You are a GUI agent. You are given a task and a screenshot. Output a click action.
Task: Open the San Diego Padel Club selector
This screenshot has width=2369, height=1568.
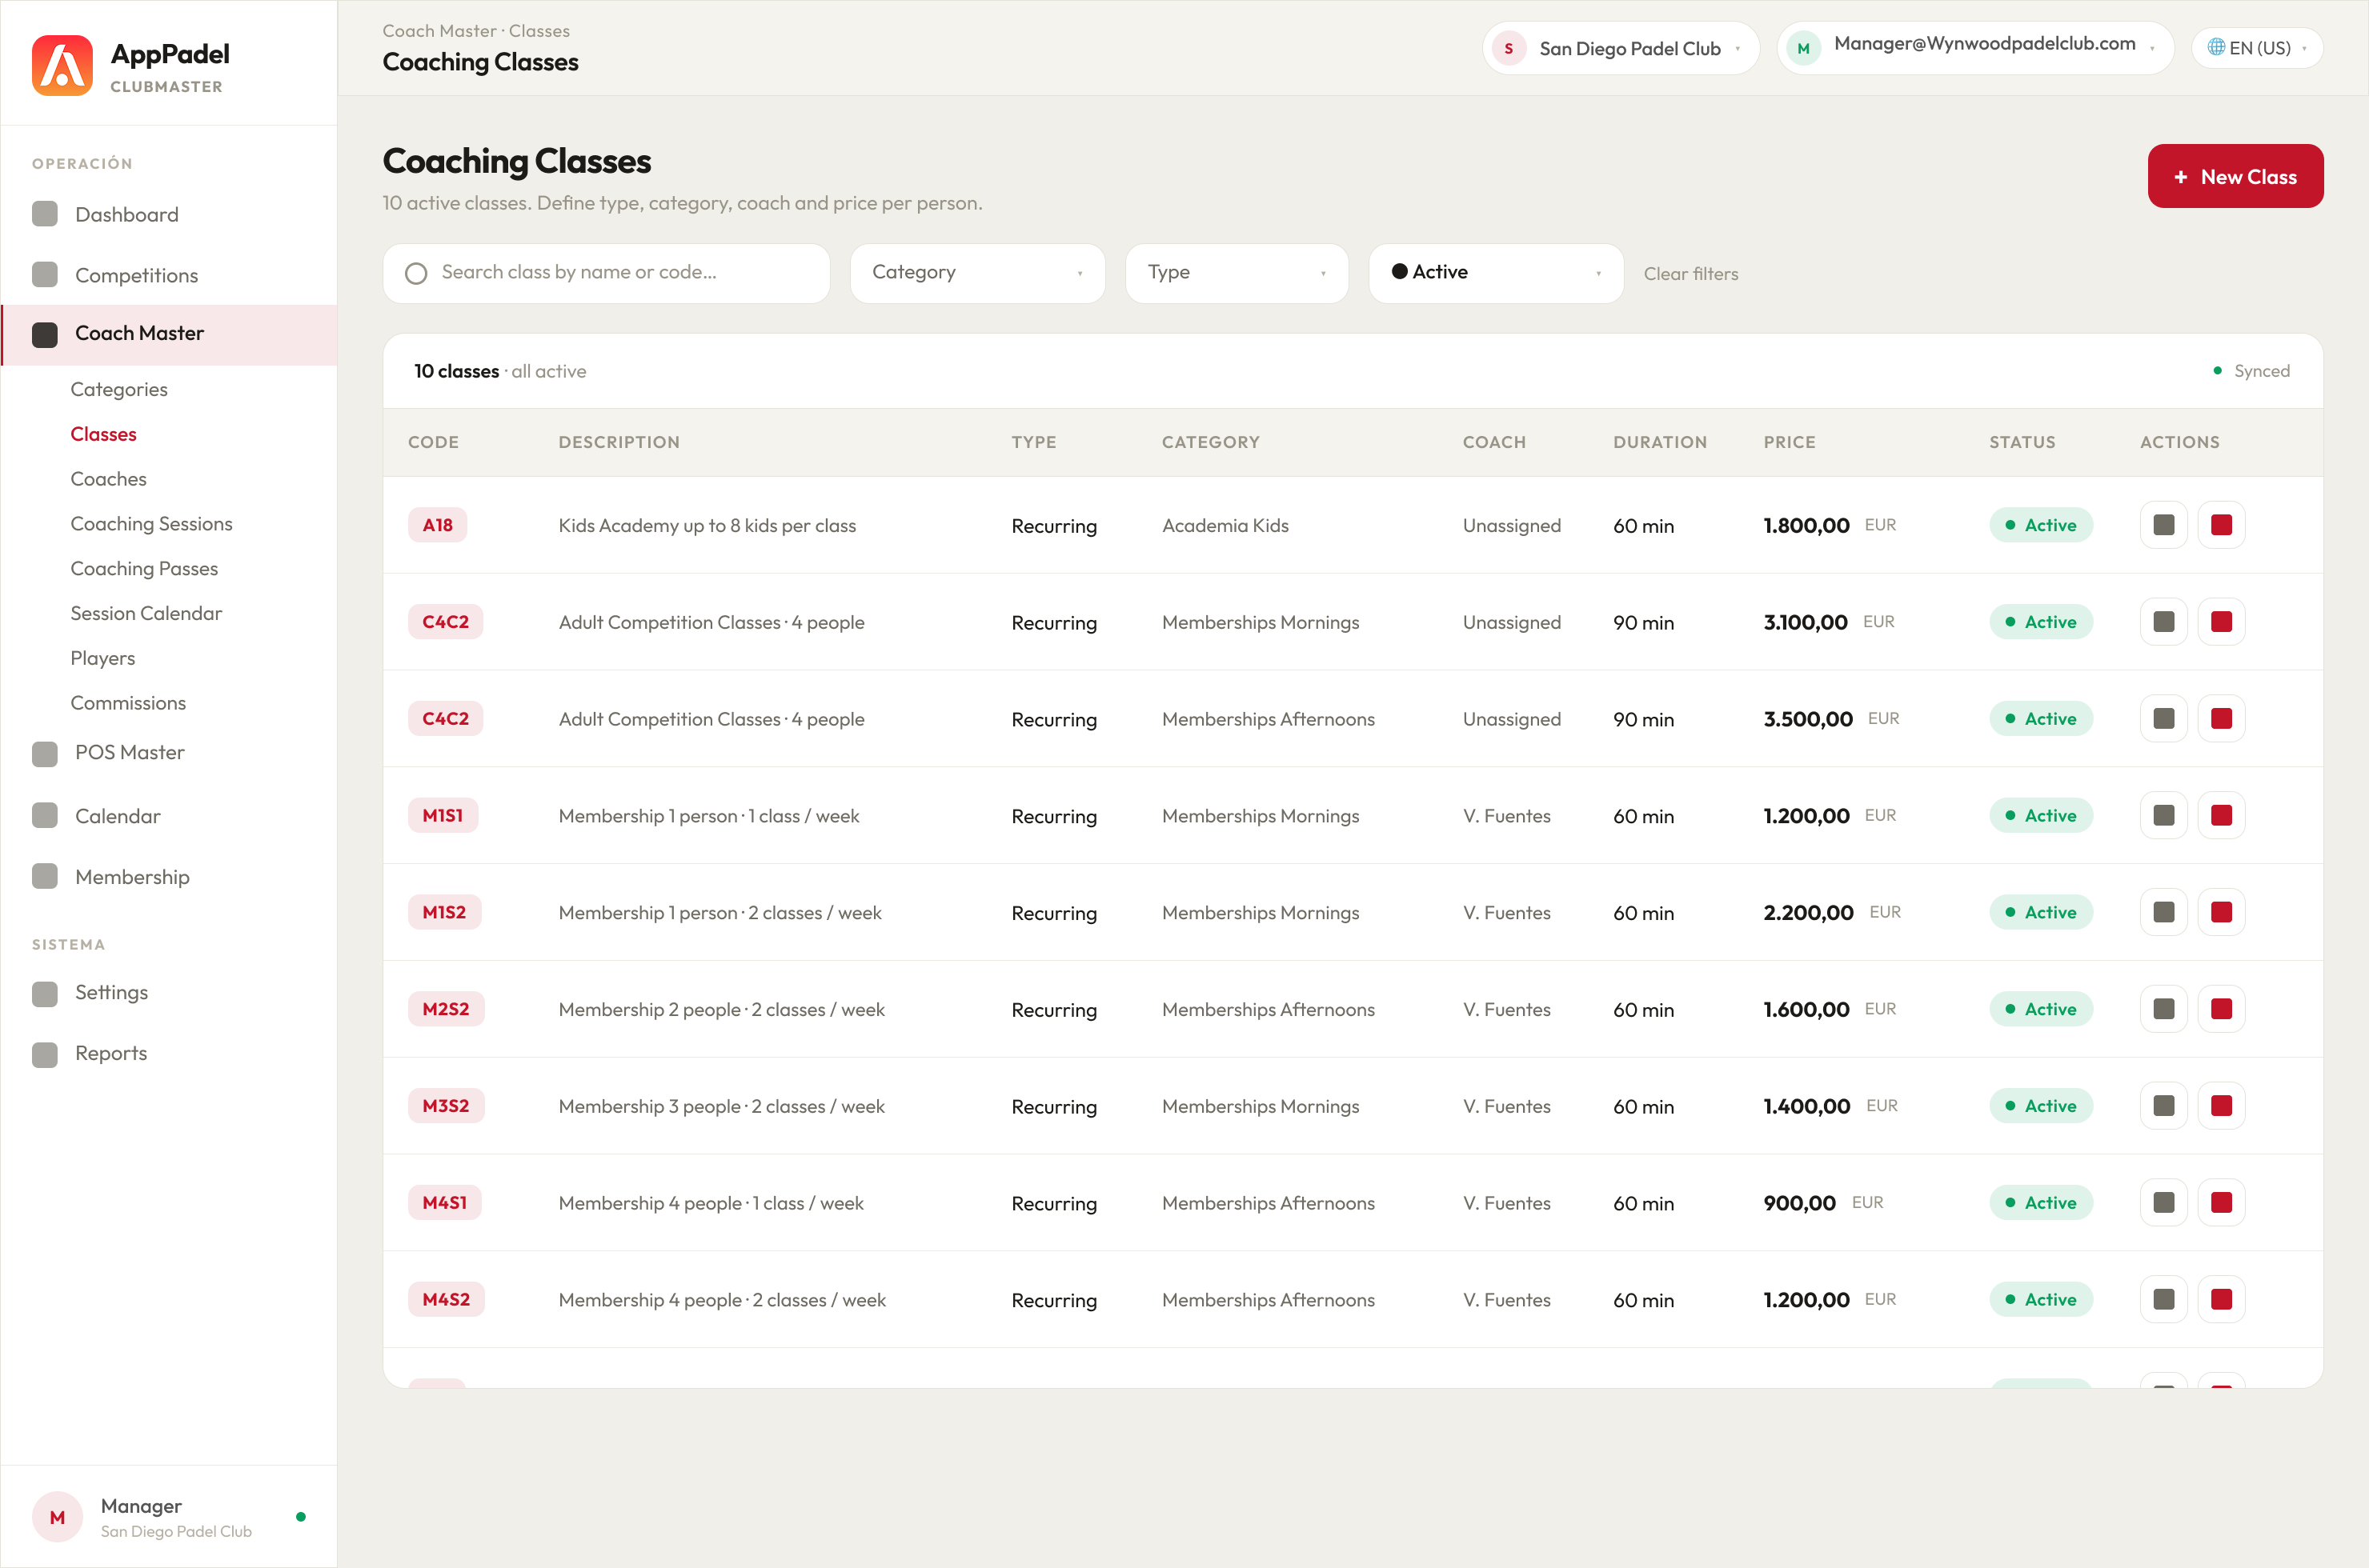point(1621,48)
